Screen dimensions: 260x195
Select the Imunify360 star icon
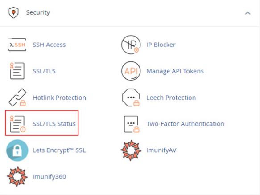[17, 176]
